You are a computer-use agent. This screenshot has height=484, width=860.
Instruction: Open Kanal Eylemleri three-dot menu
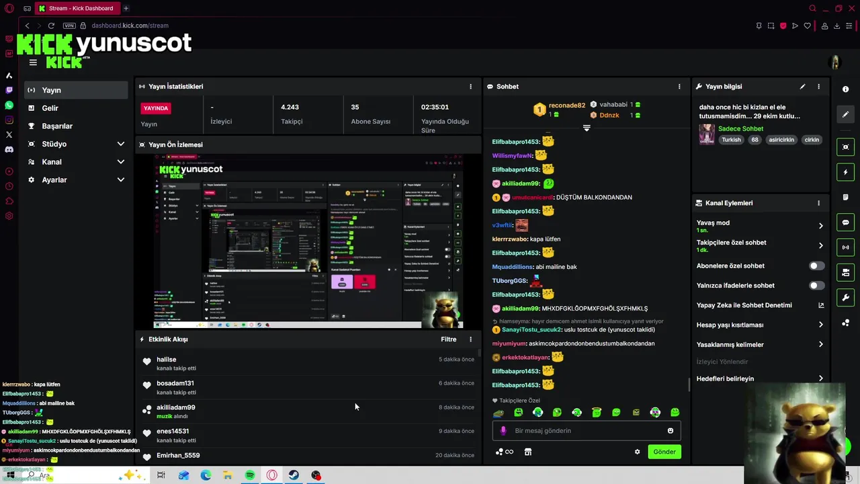point(818,203)
